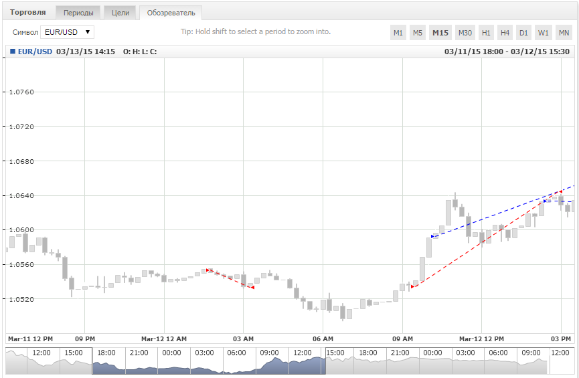Switch to the Цели tab
Screen dimensions: 579x378
click(120, 13)
